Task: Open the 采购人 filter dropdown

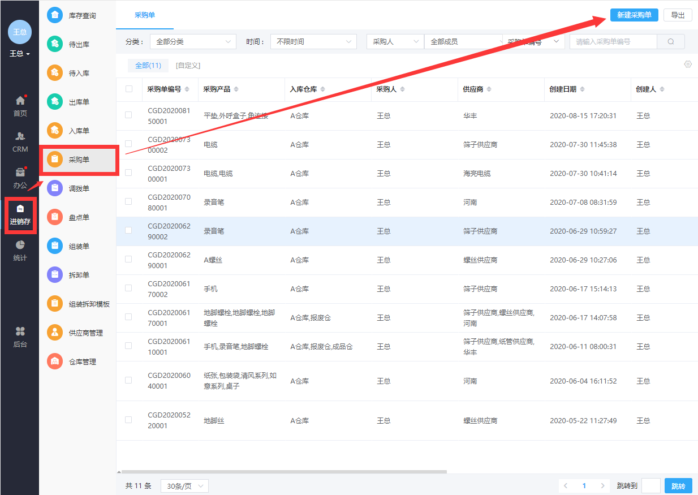Action: point(395,42)
